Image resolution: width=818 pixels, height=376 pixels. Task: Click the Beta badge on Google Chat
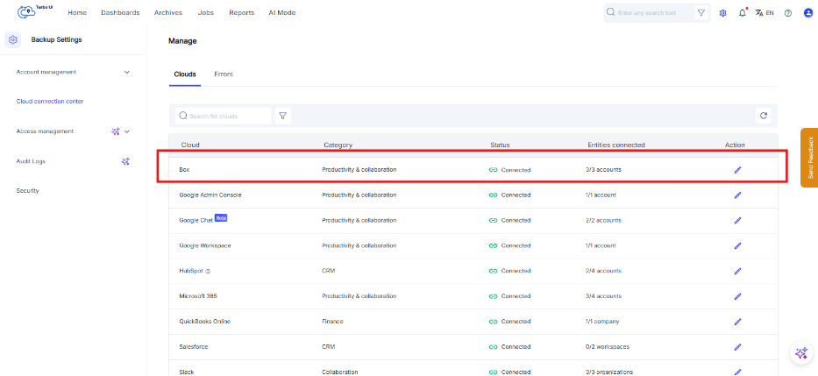click(x=221, y=218)
